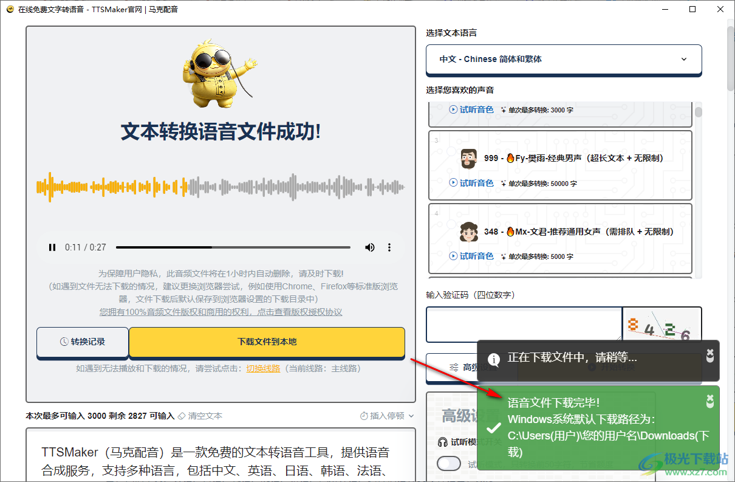735x482 pixels.
Task: Pause the playing audio
Action: (52, 247)
